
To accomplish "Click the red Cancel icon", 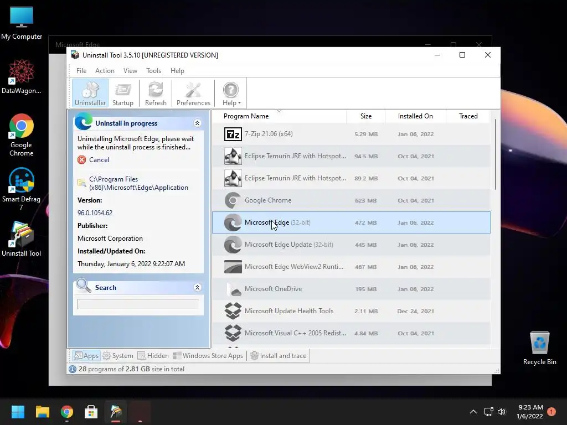I will (x=82, y=160).
